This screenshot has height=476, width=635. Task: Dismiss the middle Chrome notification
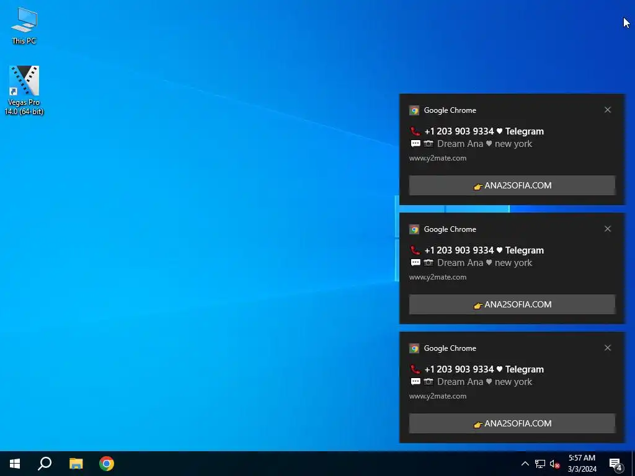tap(608, 229)
